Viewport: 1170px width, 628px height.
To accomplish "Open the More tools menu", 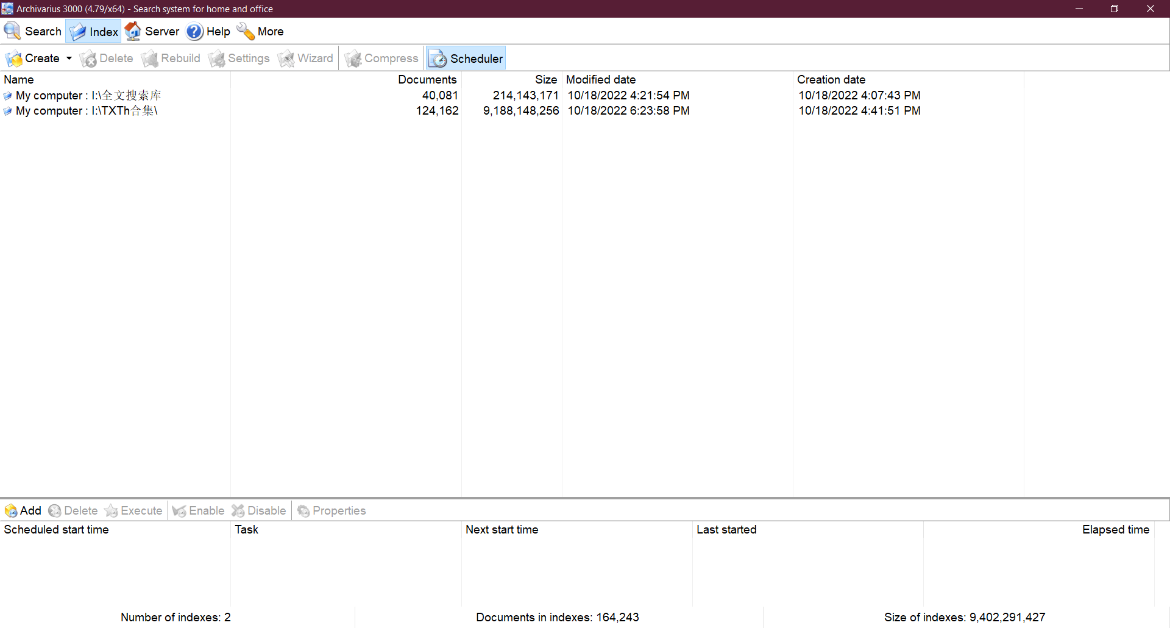I will pyautogui.click(x=261, y=31).
